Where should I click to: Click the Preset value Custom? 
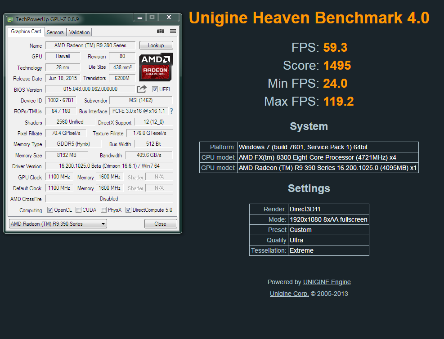[300, 230]
